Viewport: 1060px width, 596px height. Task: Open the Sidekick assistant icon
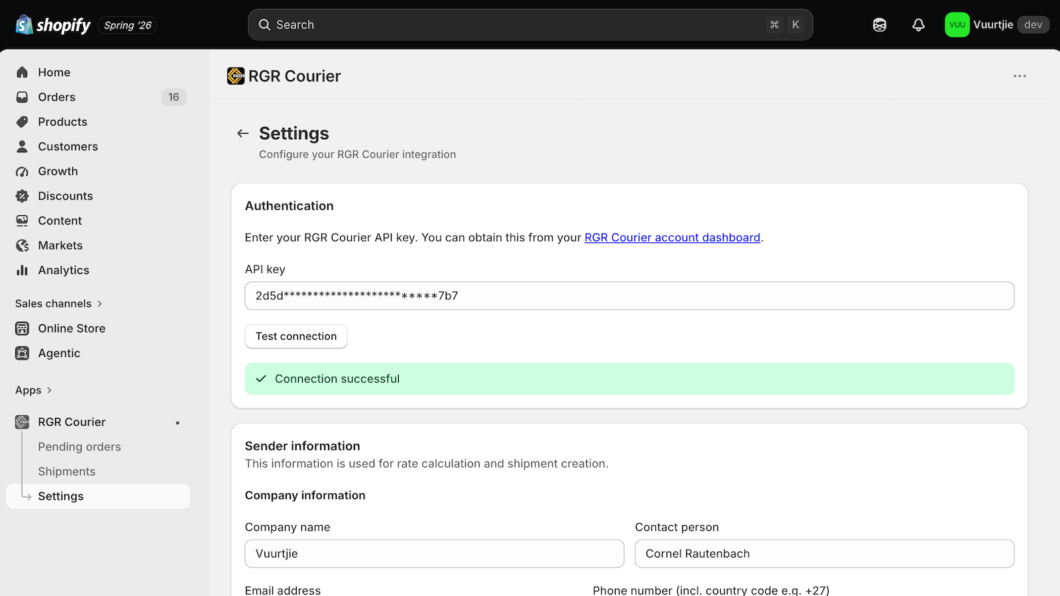(x=880, y=25)
